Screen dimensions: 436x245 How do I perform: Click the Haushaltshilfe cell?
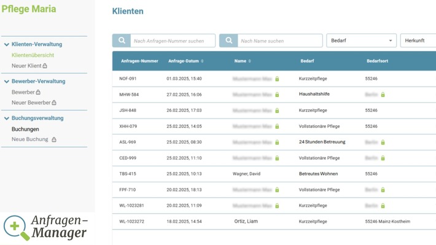click(x=314, y=94)
